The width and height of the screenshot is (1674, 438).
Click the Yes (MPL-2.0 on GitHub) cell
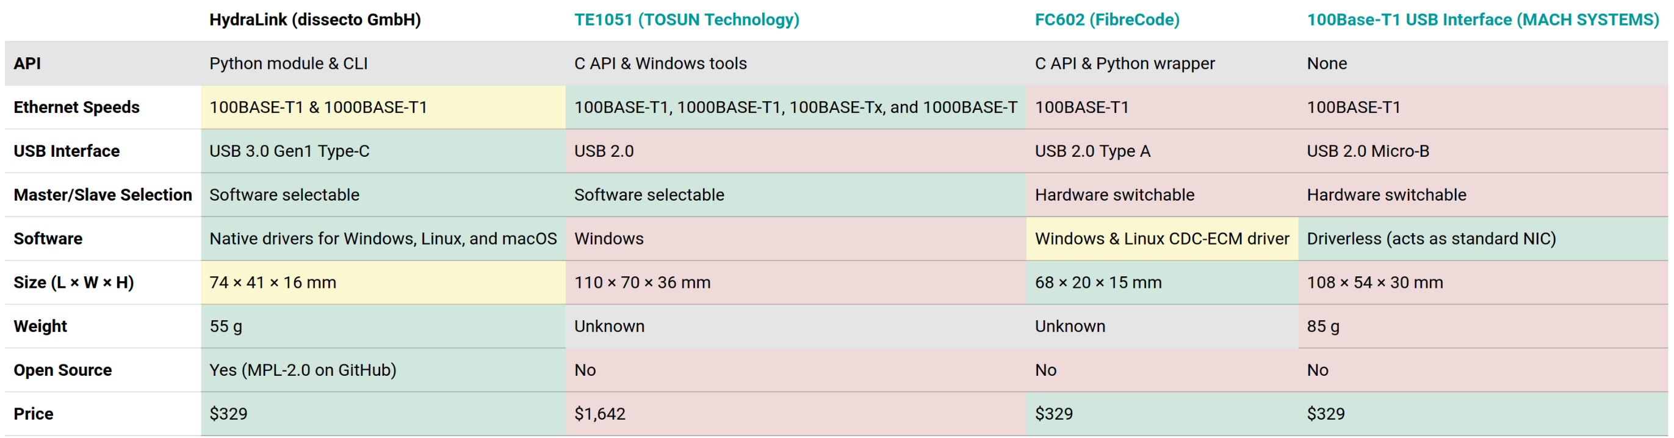click(x=383, y=370)
